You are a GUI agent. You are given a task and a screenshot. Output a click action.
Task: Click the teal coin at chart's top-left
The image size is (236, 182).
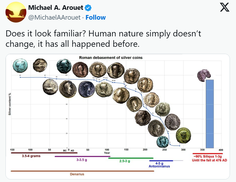click(x=20, y=65)
